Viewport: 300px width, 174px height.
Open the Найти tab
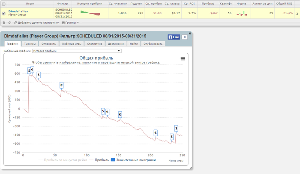pyautogui.click(x=134, y=44)
